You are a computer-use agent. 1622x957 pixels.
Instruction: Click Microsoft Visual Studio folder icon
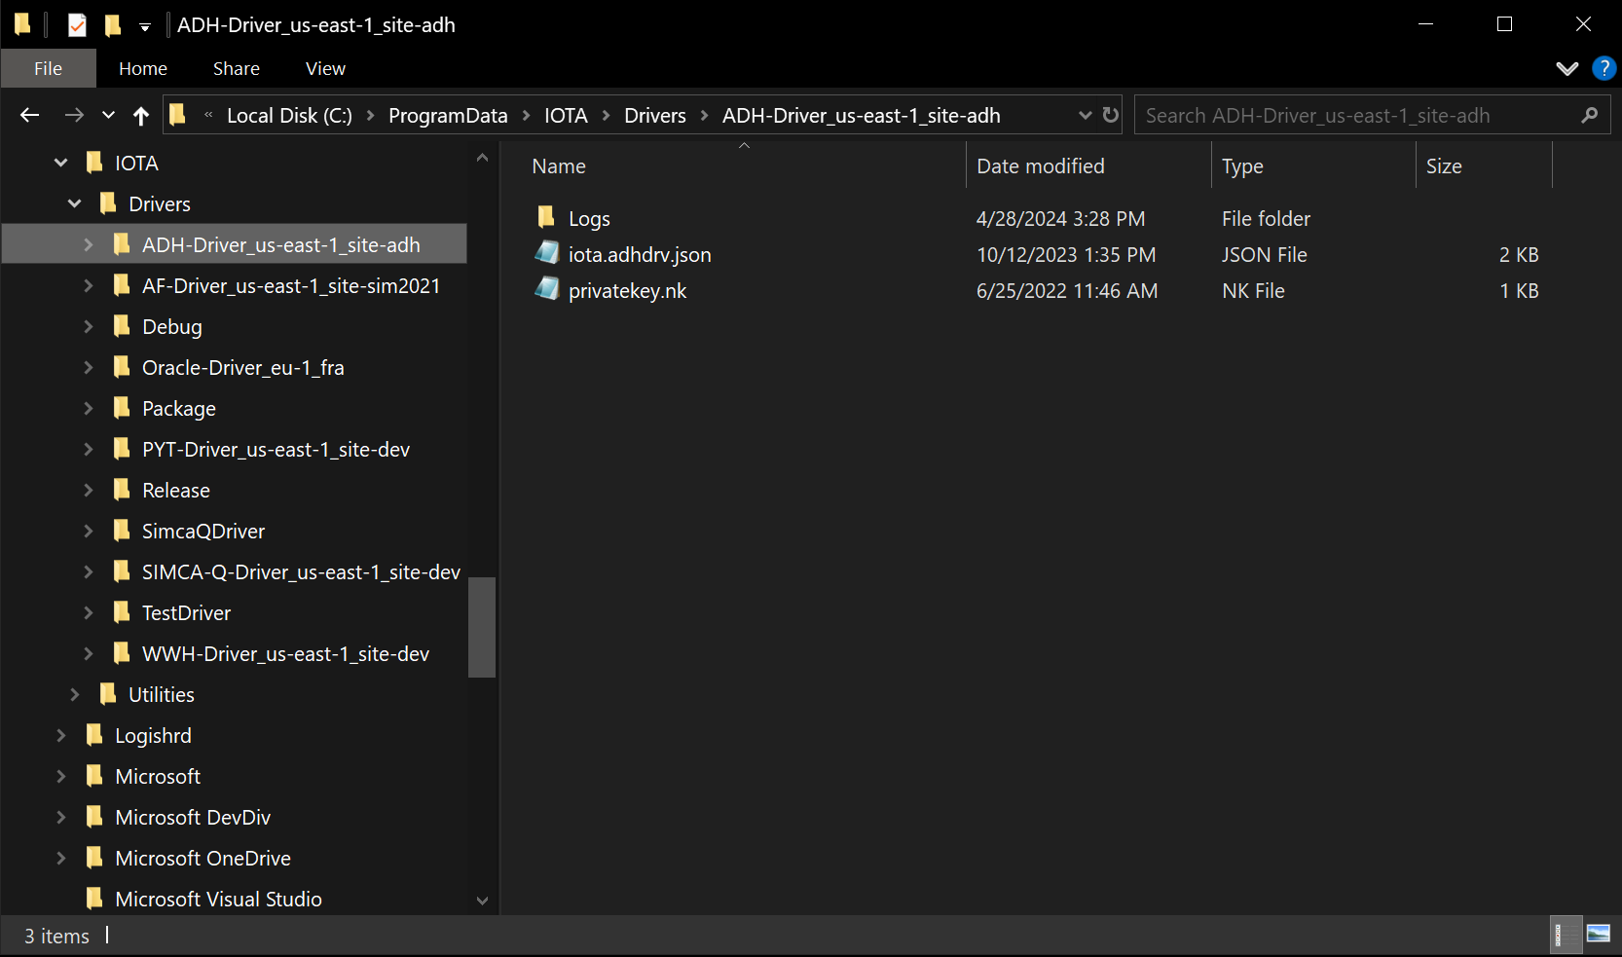coord(94,898)
